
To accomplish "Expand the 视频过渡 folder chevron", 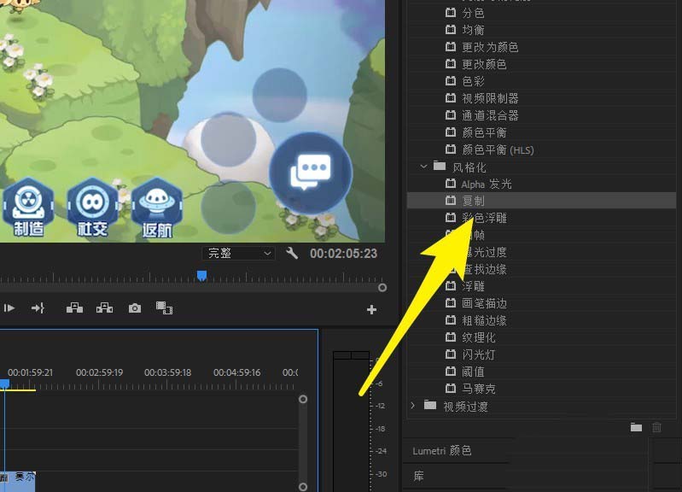I will (x=413, y=406).
